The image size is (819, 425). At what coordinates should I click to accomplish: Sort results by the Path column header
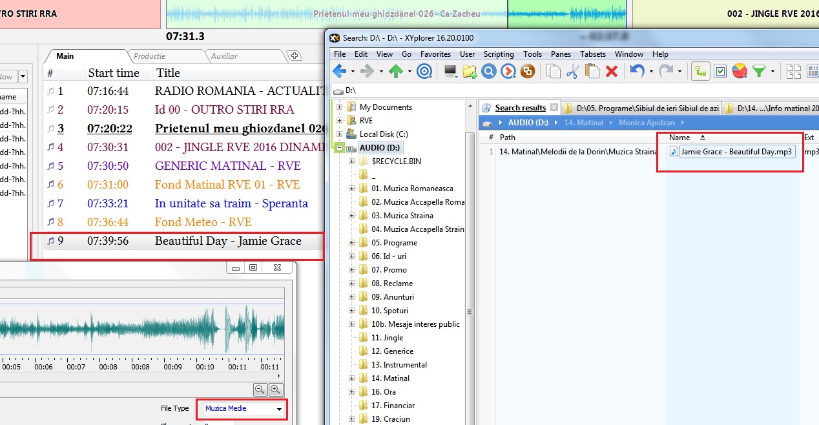507,138
